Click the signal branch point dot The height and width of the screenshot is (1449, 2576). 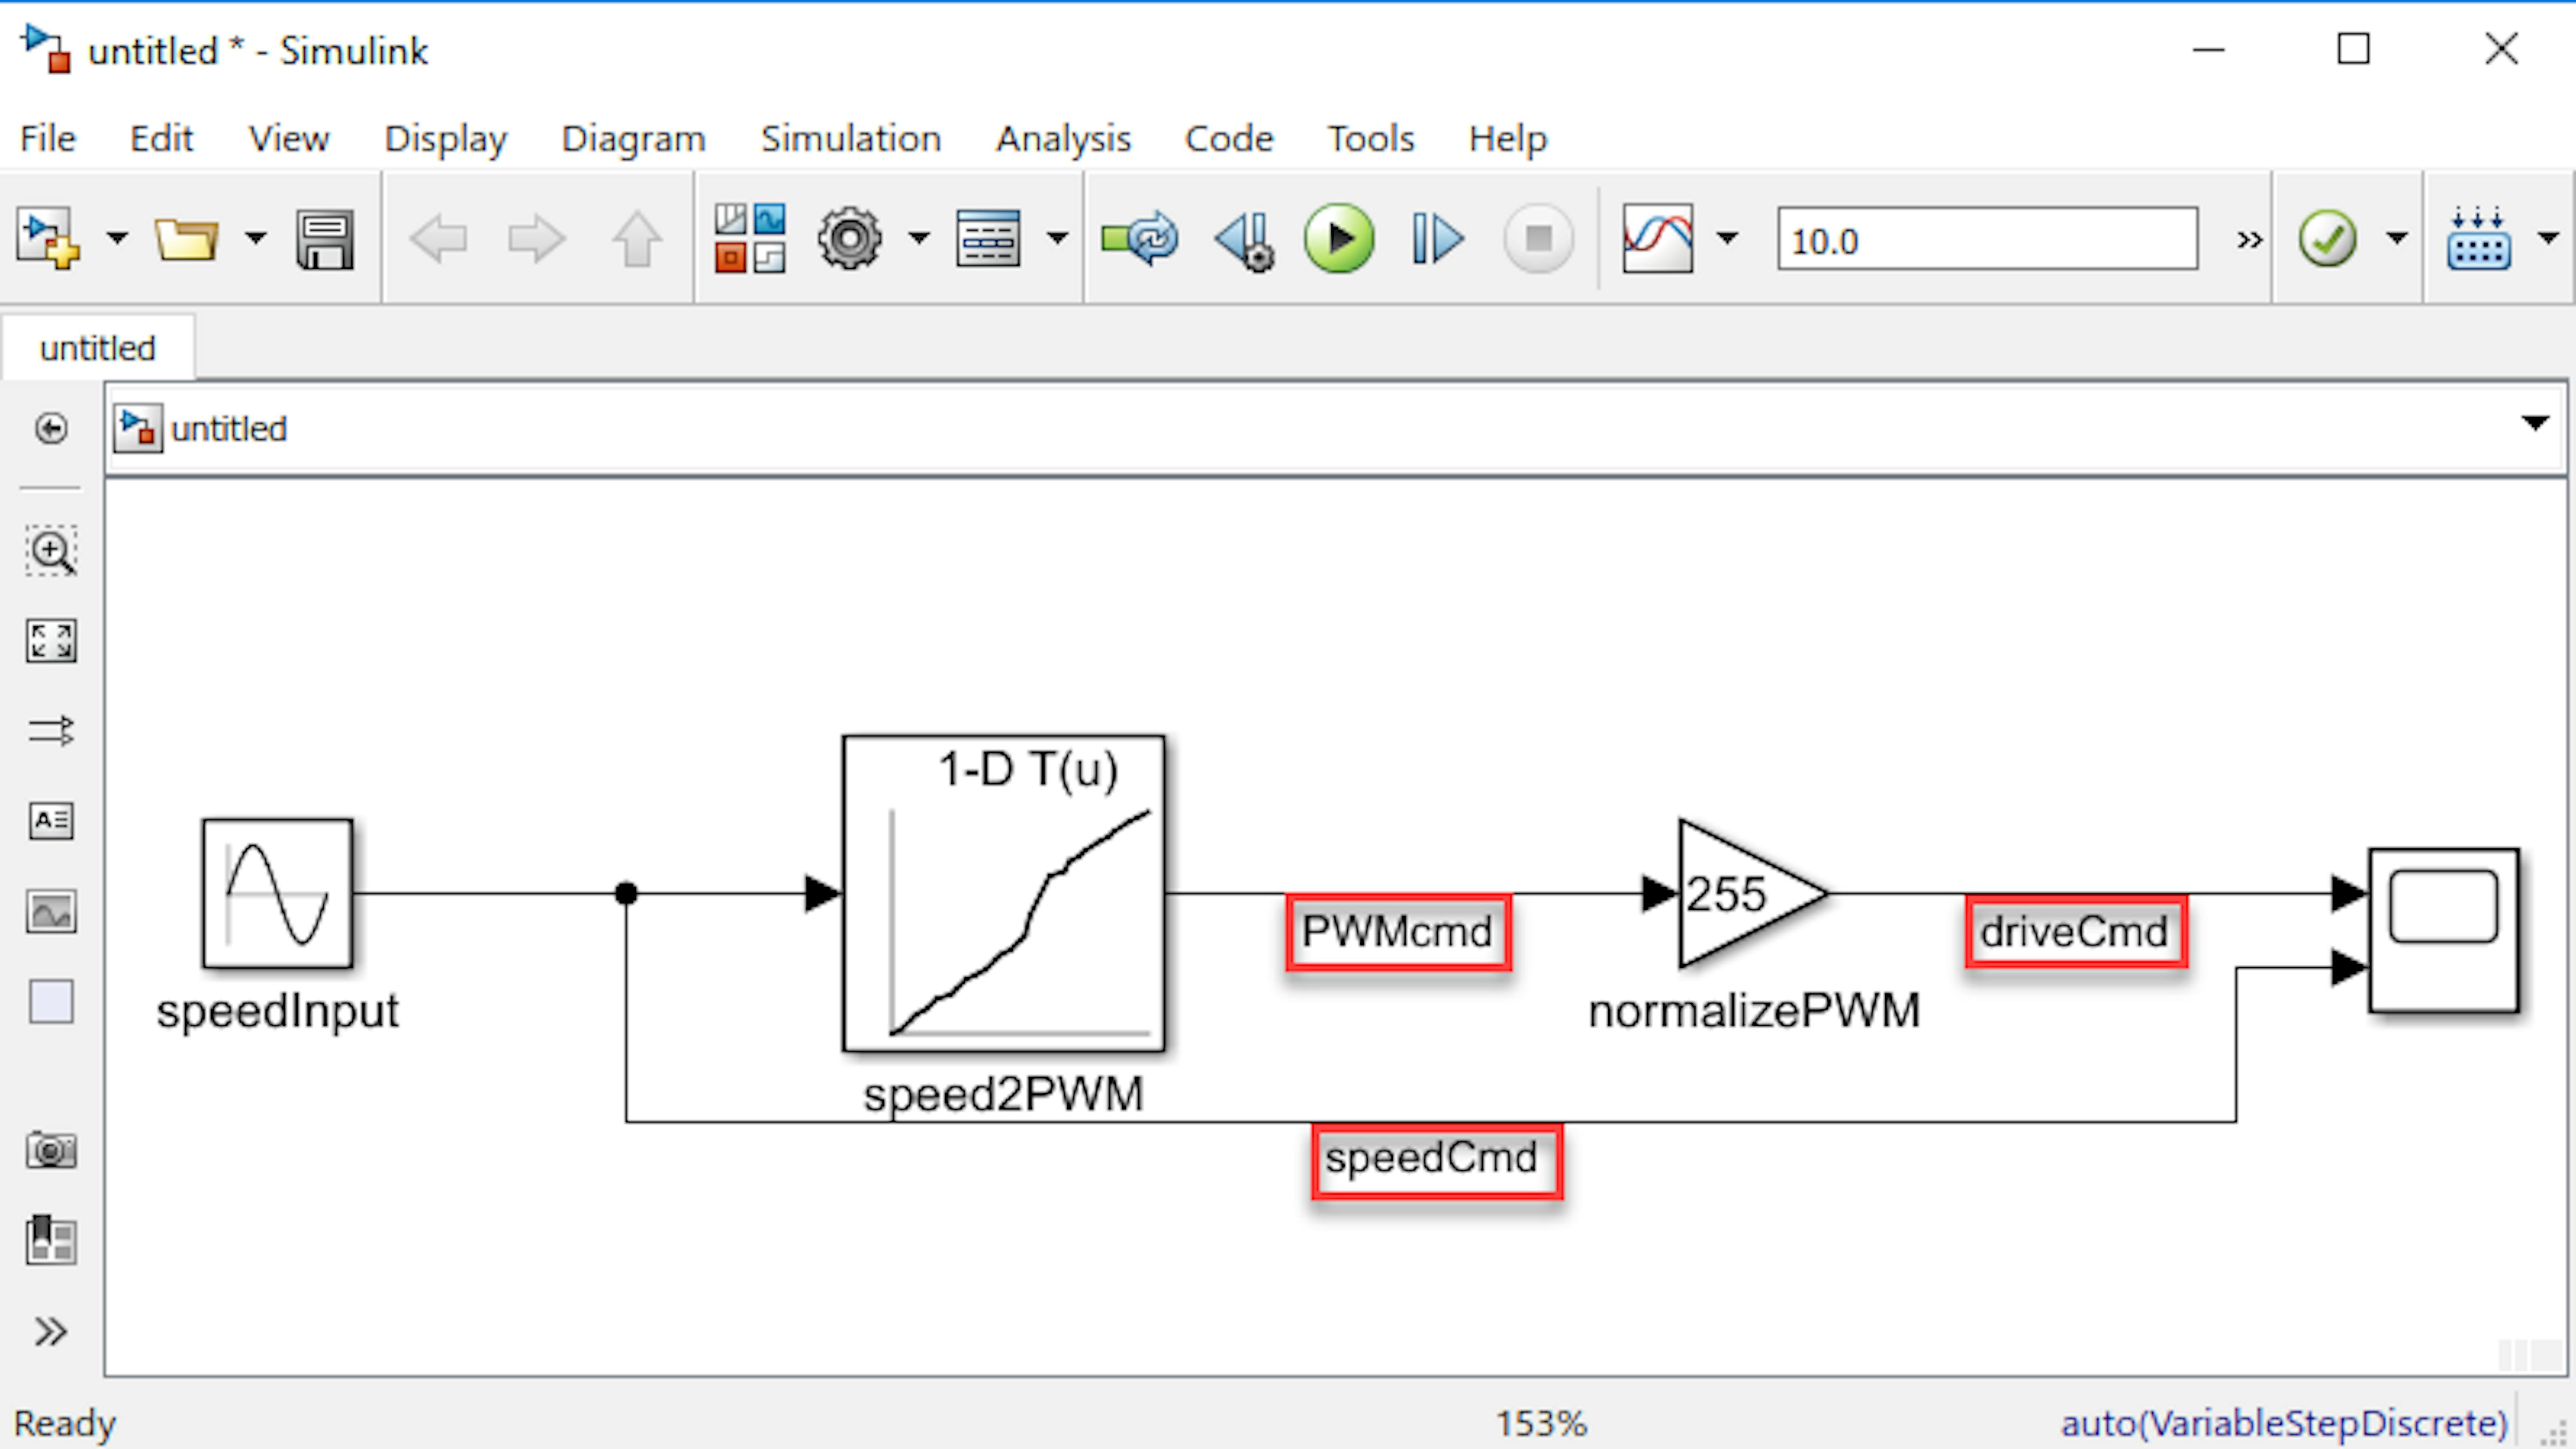(x=626, y=892)
